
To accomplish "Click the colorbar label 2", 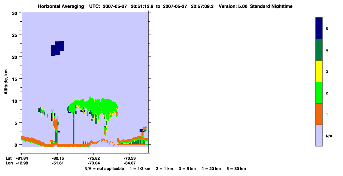I will click(x=327, y=93).
